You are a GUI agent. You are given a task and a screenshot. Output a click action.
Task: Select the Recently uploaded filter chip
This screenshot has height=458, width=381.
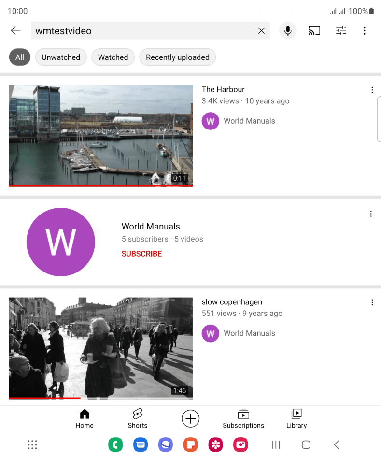click(178, 57)
